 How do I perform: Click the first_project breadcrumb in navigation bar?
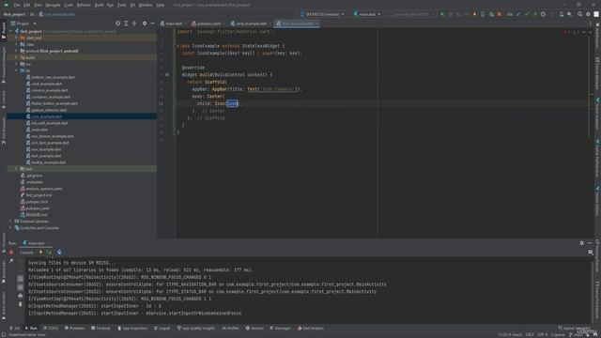coord(15,14)
